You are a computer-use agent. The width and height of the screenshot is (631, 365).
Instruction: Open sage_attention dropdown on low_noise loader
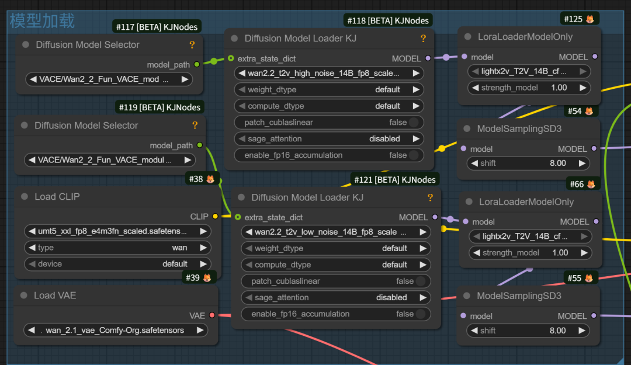tap(335, 297)
